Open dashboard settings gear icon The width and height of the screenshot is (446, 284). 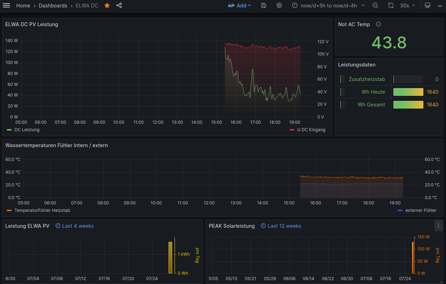click(x=279, y=6)
